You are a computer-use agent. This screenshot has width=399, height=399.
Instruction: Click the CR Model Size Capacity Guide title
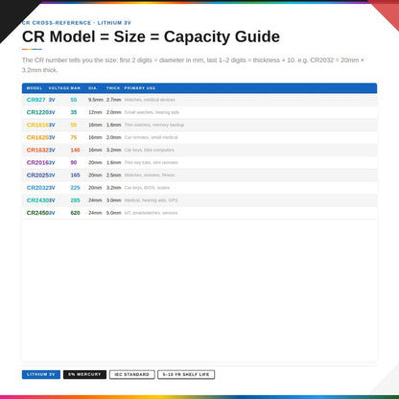coord(151,36)
